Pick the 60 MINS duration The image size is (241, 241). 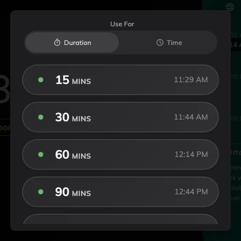[x=120, y=154]
